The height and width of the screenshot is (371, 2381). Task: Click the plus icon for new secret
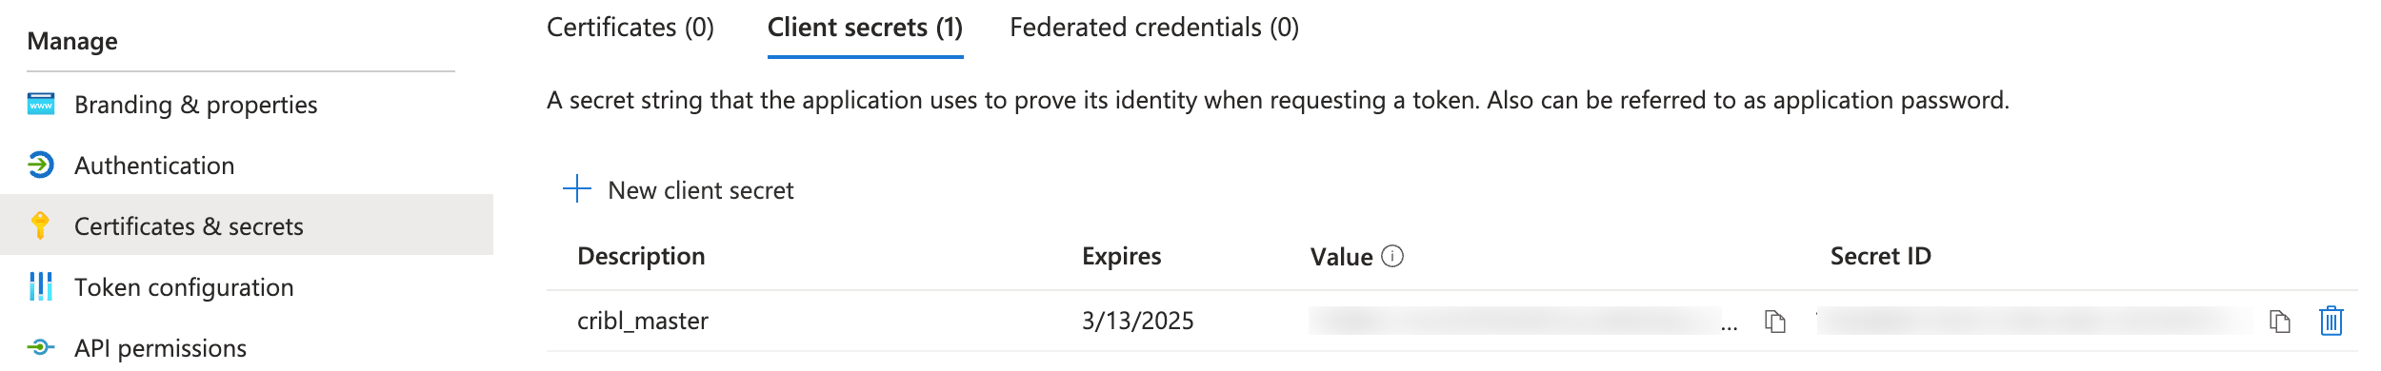pyautogui.click(x=577, y=189)
